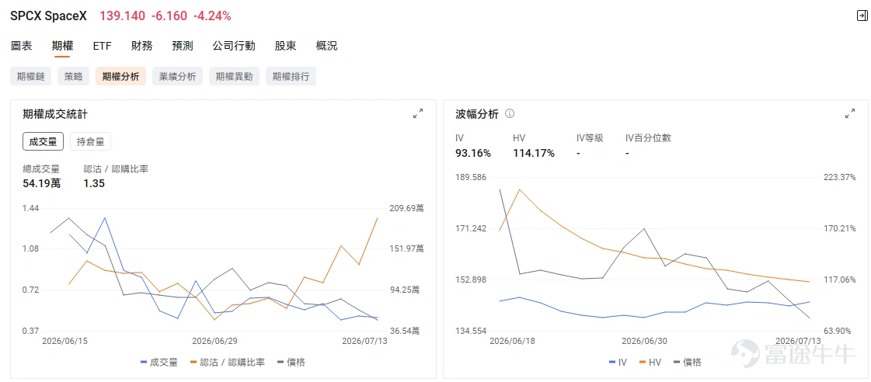Click the put/call ratio value 1.35
Screen dimensions: 871x382
pos(94,183)
